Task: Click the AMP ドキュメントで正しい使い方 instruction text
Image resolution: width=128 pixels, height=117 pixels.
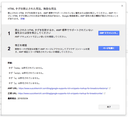Action: [41, 37]
